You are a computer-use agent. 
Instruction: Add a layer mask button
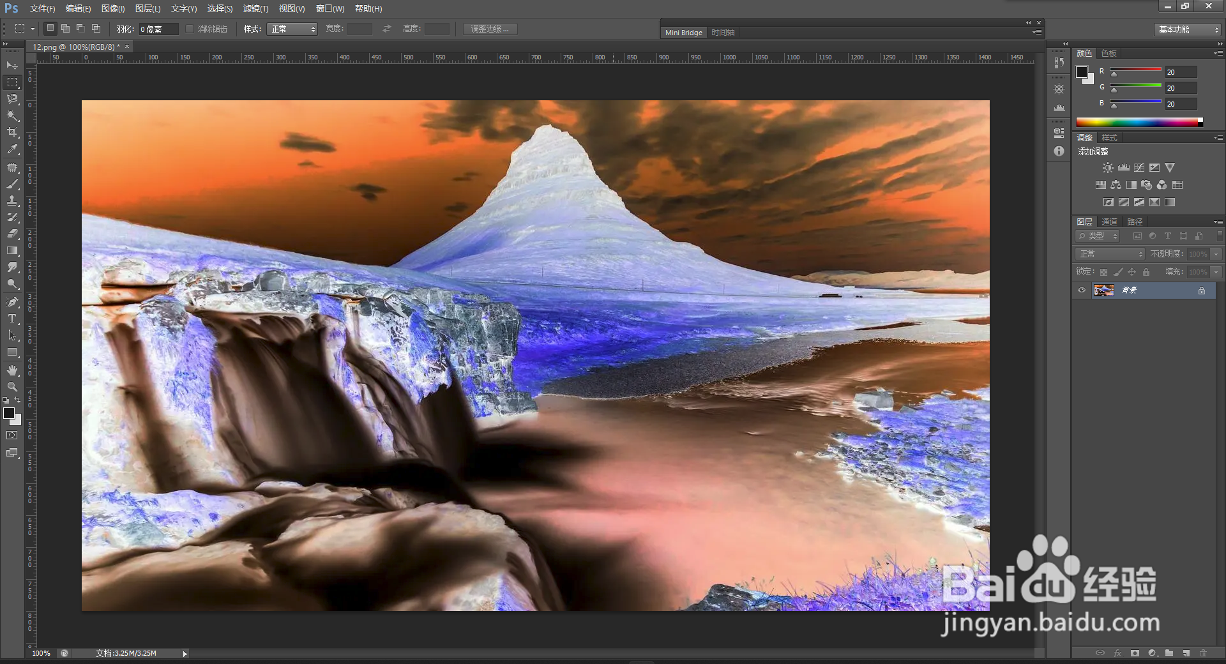(x=1135, y=653)
